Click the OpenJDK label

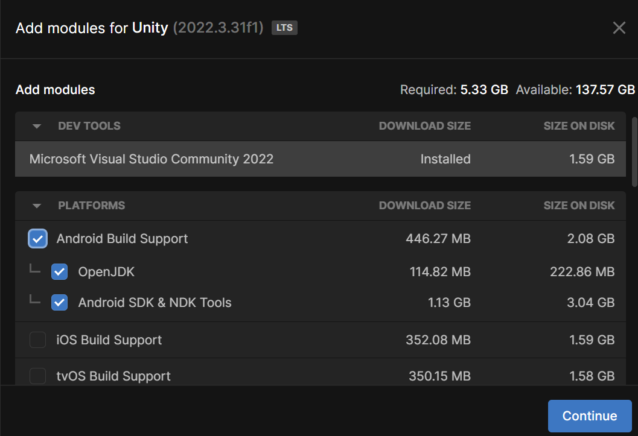click(106, 272)
